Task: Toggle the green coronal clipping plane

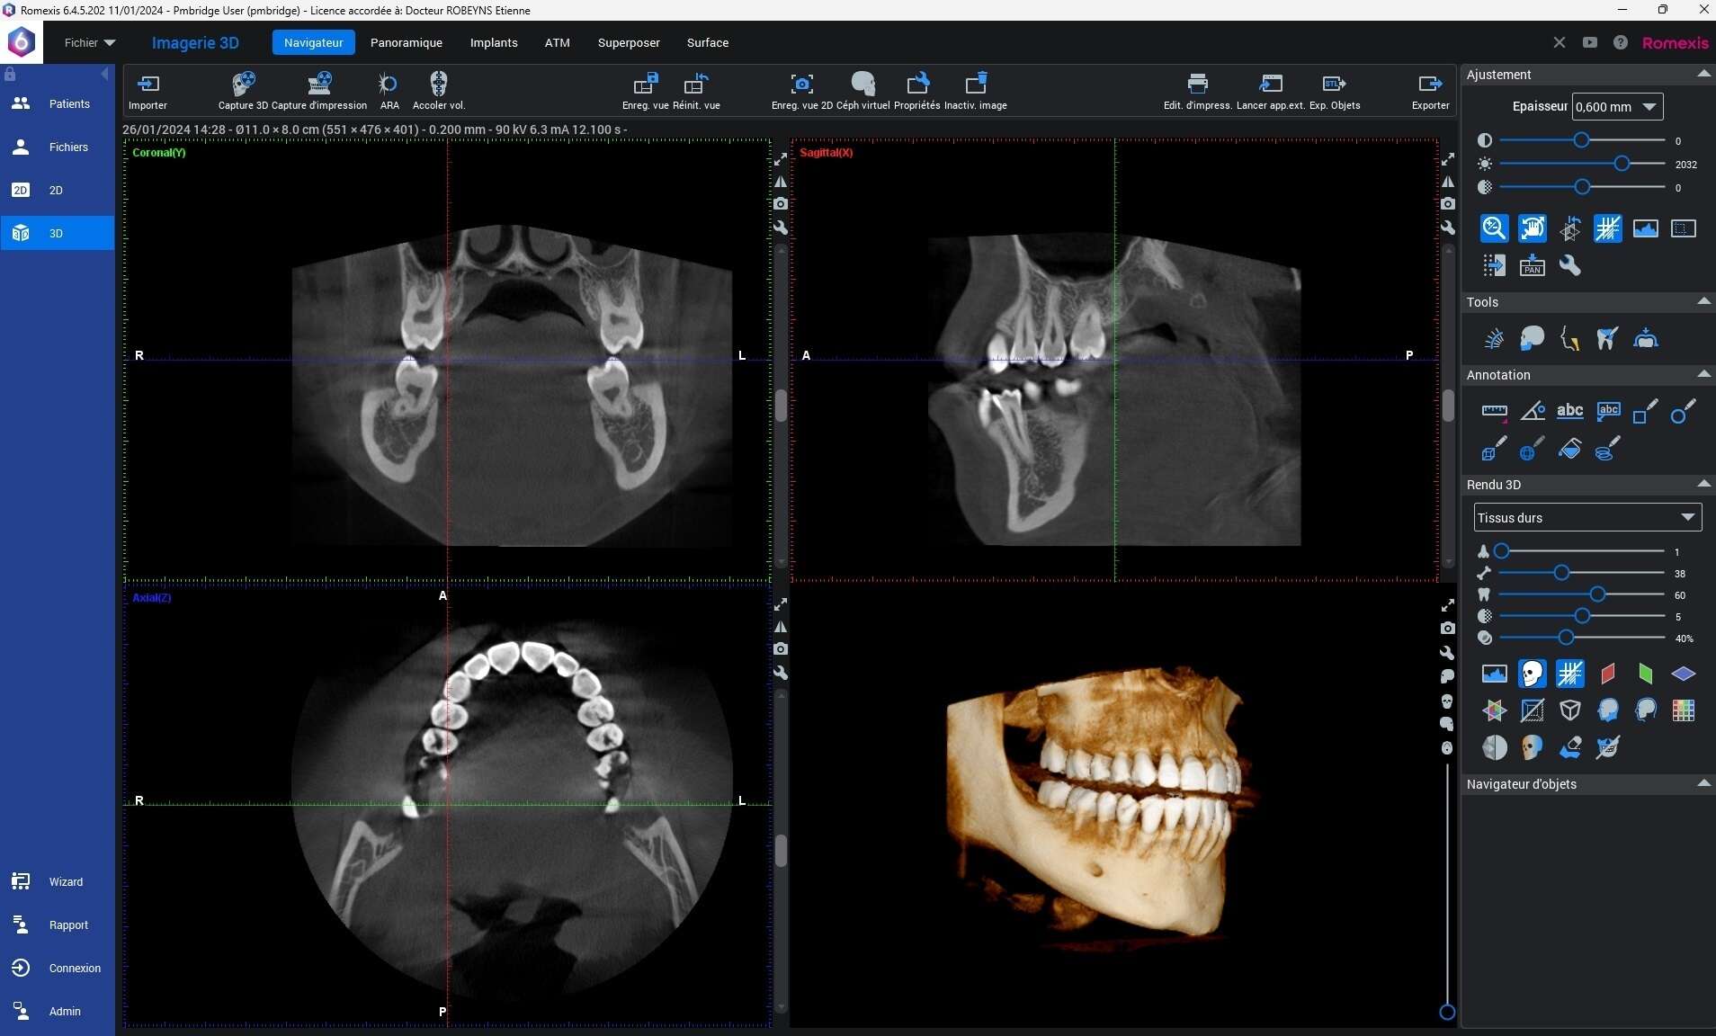Action: [1645, 674]
